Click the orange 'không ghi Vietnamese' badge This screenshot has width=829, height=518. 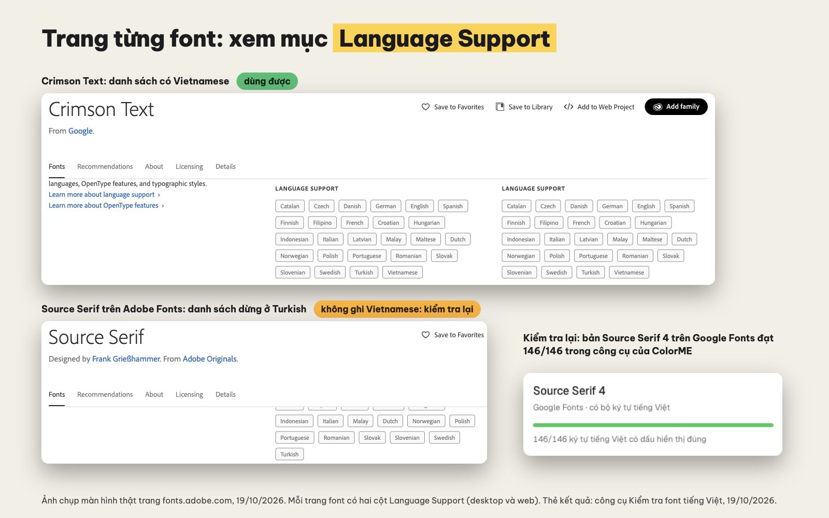coord(397,309)
